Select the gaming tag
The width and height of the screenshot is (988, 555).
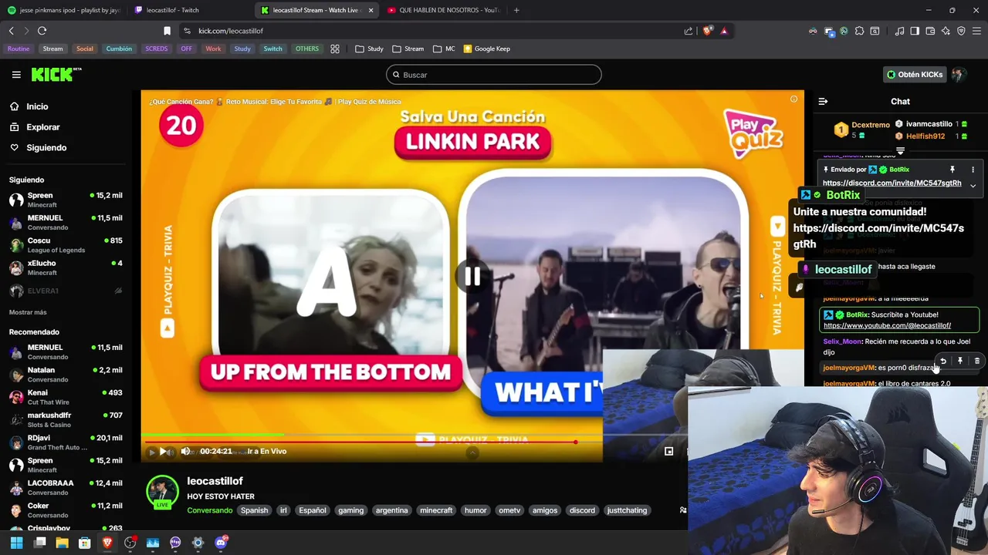coord(350,510)
